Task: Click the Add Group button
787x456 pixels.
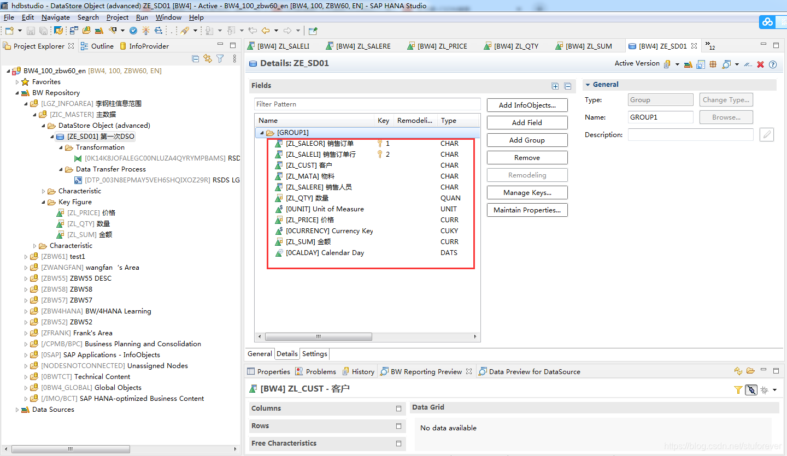Action: pyautogui.click(x=527, y=140)
